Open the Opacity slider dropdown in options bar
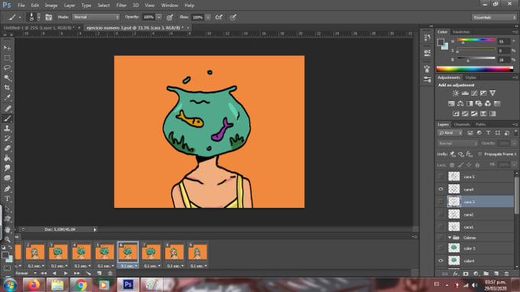520x292 pixels. 159,18
